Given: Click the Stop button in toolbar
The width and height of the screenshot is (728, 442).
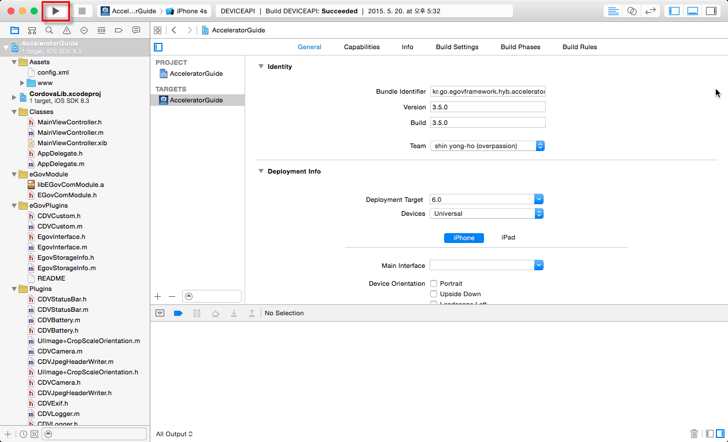Looking at the screenshot, I should coord(82,11).
